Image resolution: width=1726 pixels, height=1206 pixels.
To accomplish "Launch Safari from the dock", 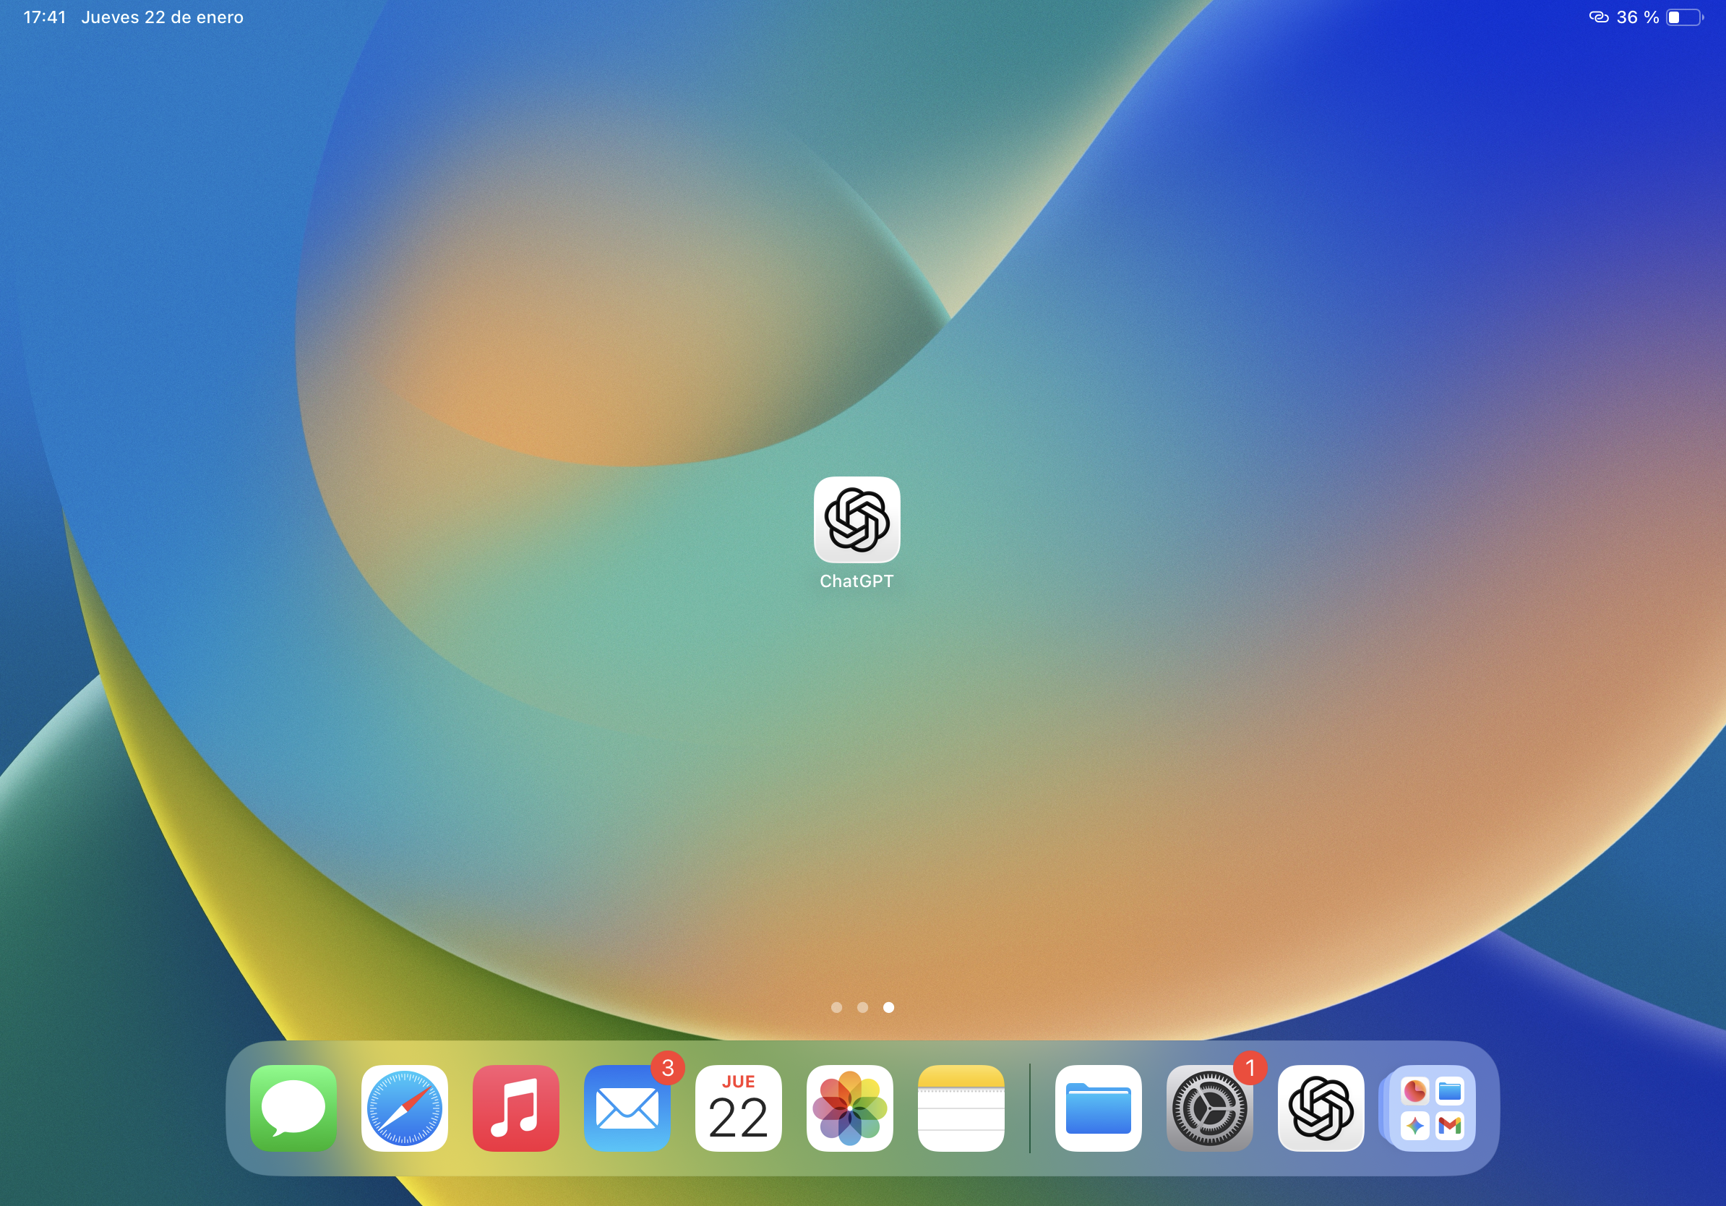I will 405,1108.
